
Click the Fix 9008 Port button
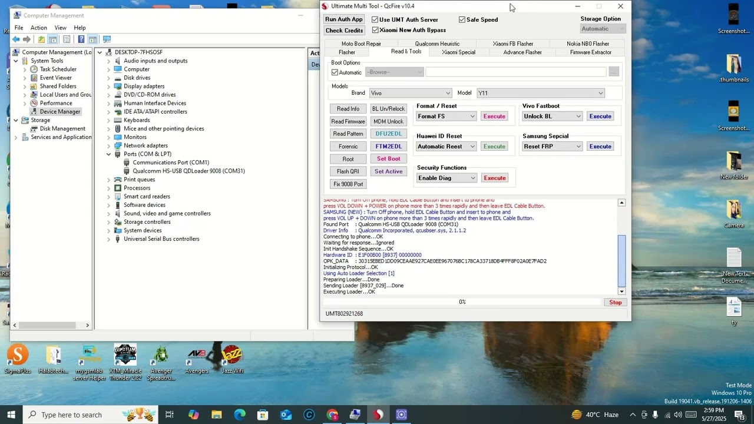click(348, 184)
